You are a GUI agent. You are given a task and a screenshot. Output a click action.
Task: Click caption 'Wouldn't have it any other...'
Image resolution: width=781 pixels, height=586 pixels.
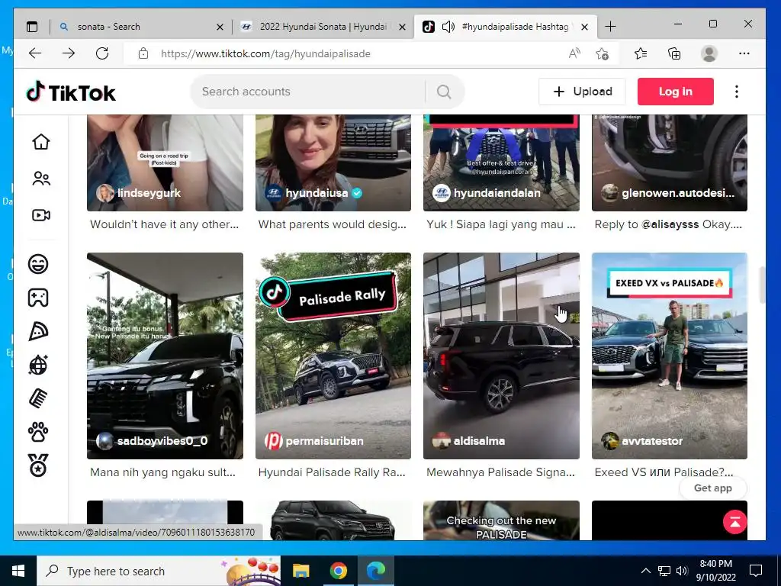165,224
